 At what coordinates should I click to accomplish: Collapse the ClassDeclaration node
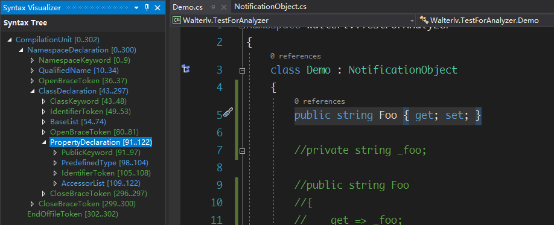pos(32,91)
